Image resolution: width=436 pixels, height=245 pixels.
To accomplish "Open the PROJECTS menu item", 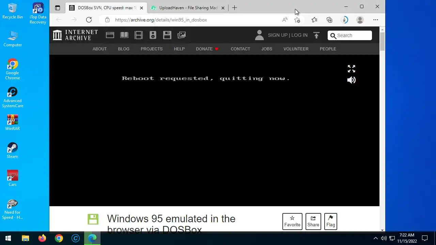I will pos(152,49).
